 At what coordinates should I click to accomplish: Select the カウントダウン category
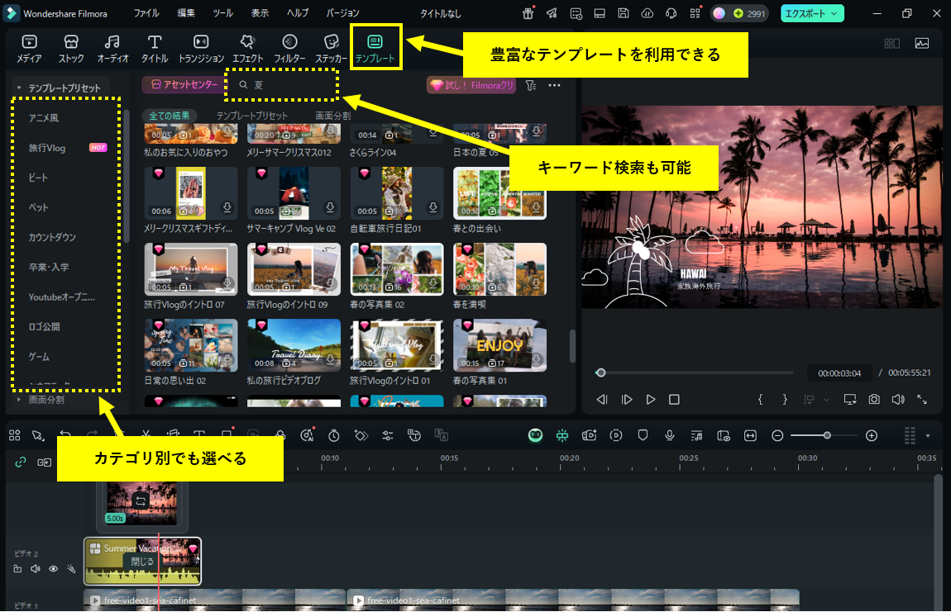[x=52, y=237]
